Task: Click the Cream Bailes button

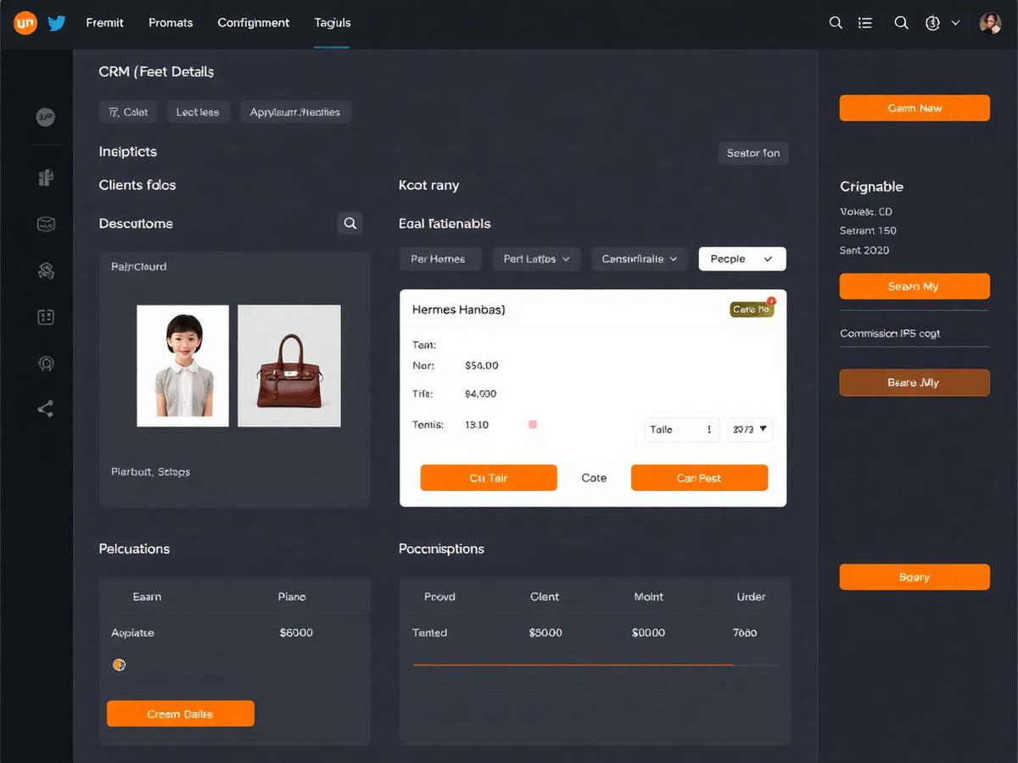Action: [181, 714]
